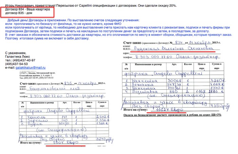
Task: Select the line 'договор 835 - дом'
Action: click(19, 13)
